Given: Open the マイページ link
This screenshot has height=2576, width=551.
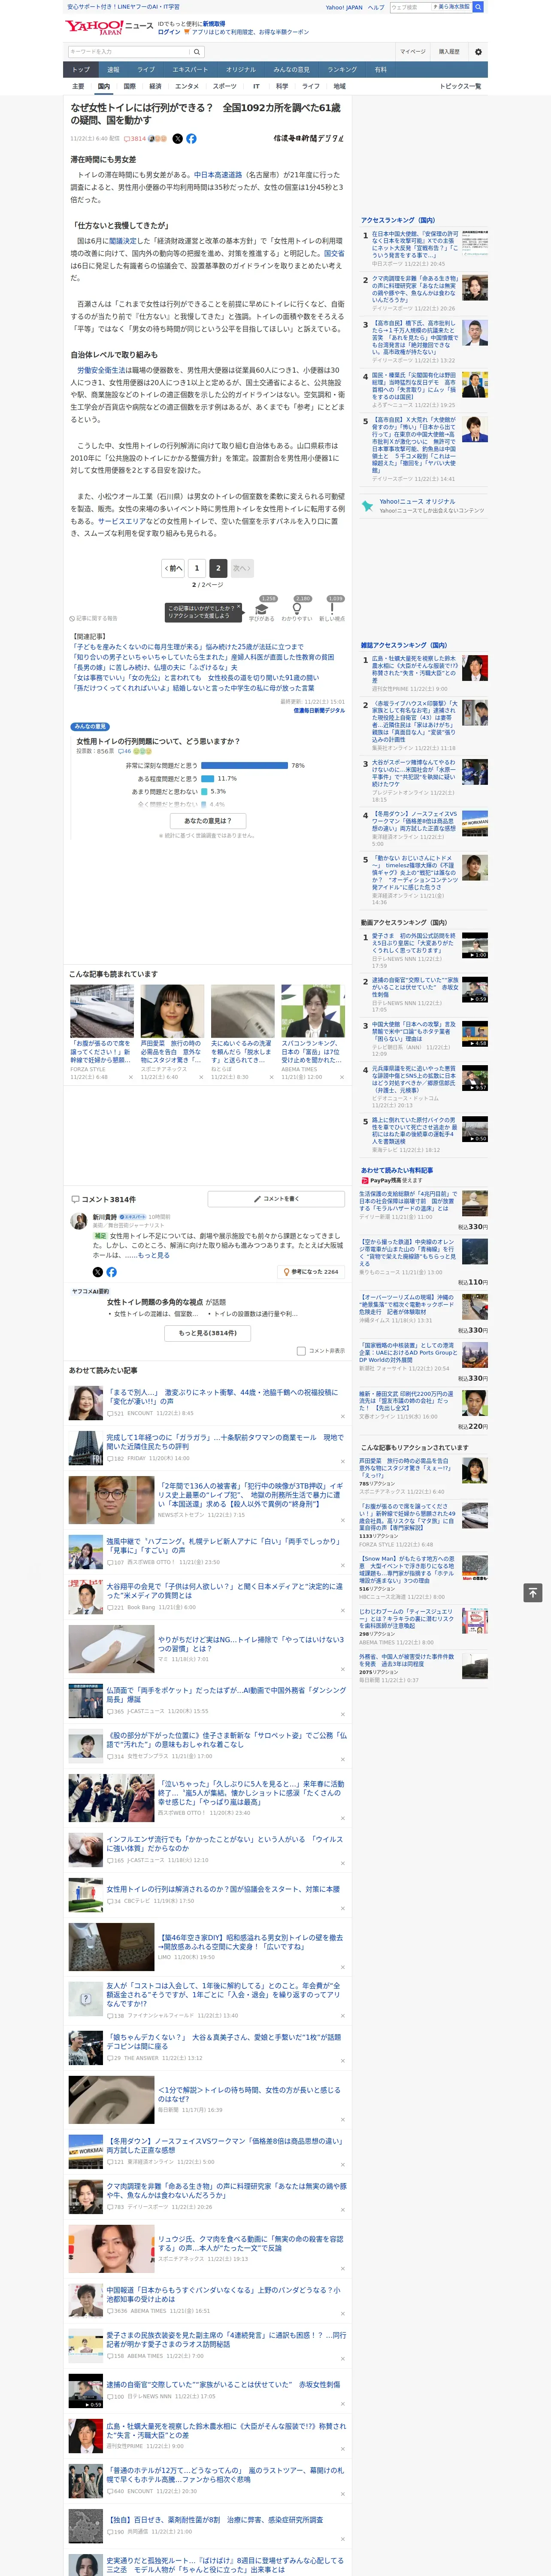Looking at the screenshot, I should click(x=412, y=52).
